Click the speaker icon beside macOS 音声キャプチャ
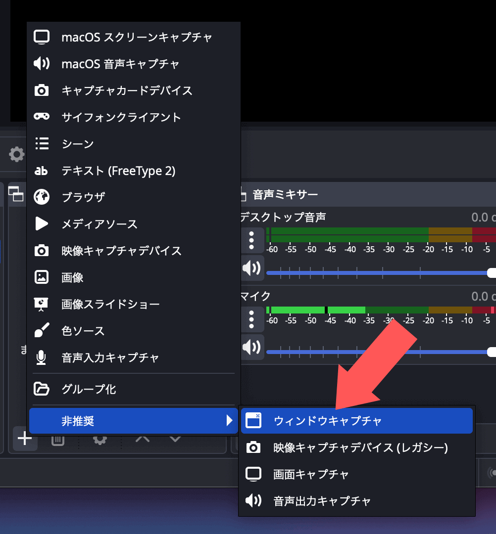496x534 pixels. pyautogui.click(x=42, y=64)
